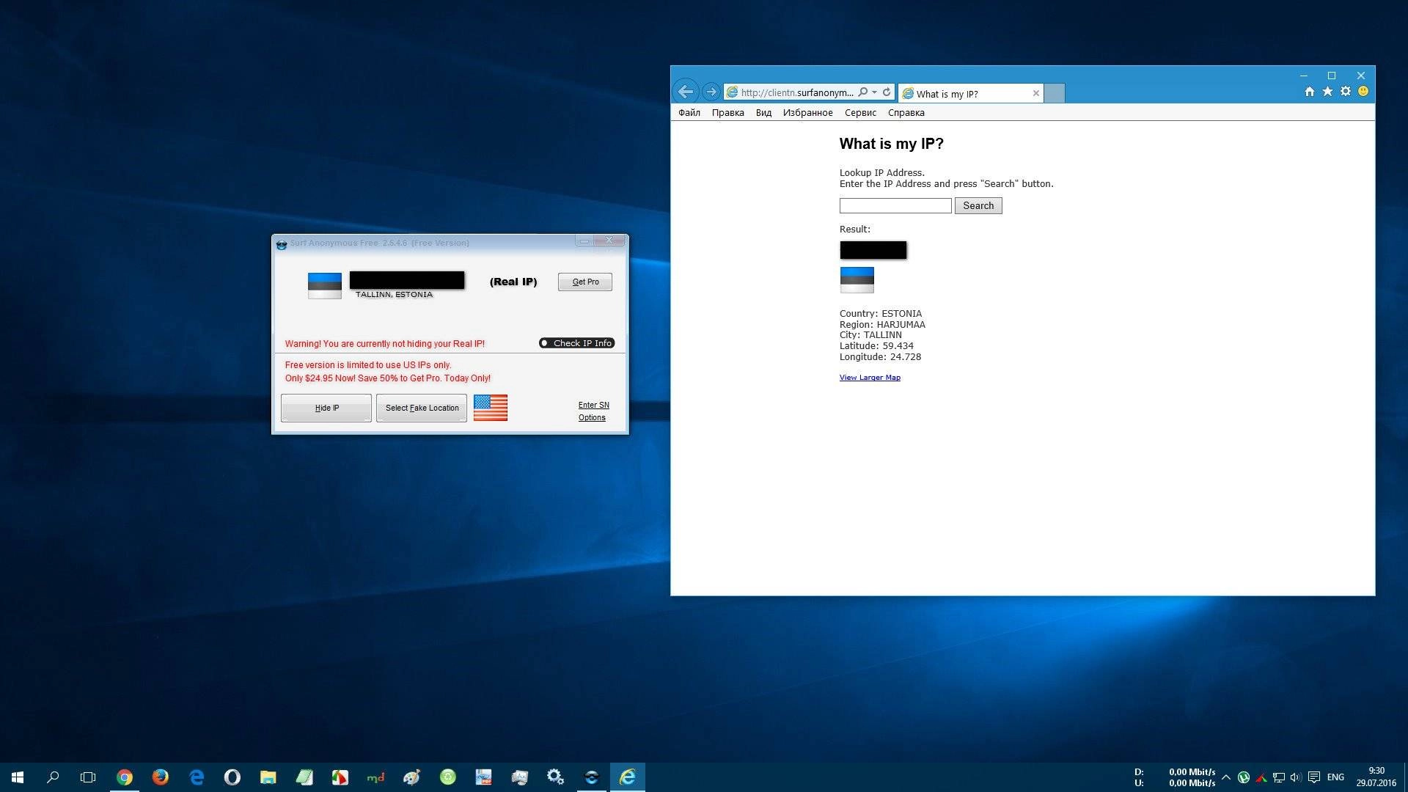1408x792 pixels.
Task: Open the green notepad app in taskbar
Action: (304, 777)
